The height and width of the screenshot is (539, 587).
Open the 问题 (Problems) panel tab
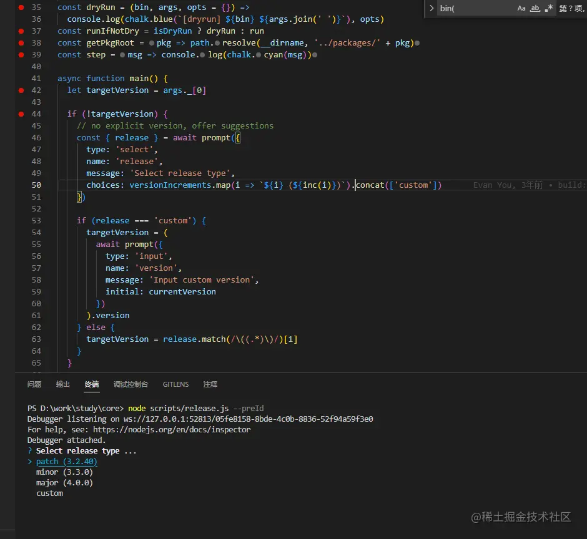tap(34, 384)
